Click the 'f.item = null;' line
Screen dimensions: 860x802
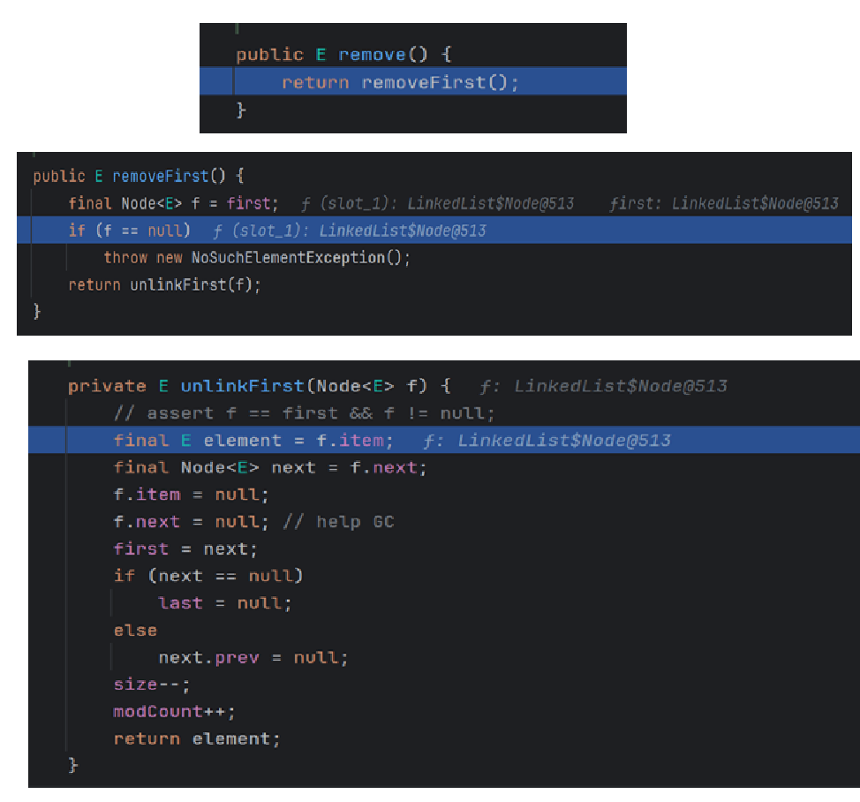(x=191, y=495)
